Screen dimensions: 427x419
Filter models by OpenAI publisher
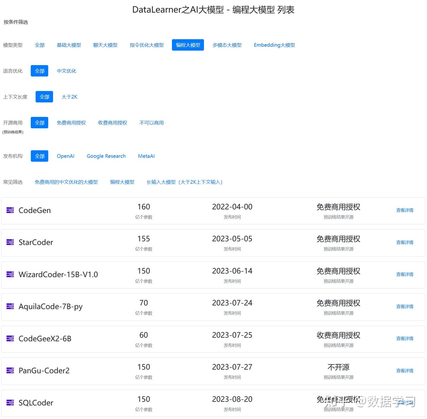[x=66, y=156]
